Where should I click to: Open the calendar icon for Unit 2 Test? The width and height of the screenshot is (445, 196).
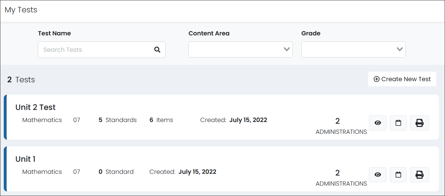pos(398,123)
